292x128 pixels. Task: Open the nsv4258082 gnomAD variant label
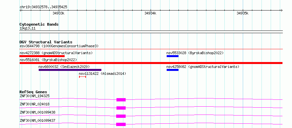click(x=203, y=67)
